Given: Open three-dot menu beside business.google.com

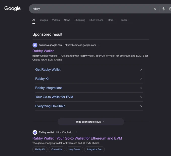Looking at the screenshot, I should point(99,45).
